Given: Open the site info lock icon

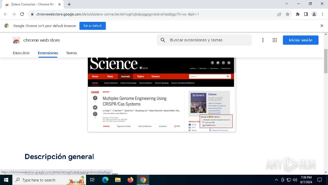Looking at the screenshot, I should [x=32, y=14].
